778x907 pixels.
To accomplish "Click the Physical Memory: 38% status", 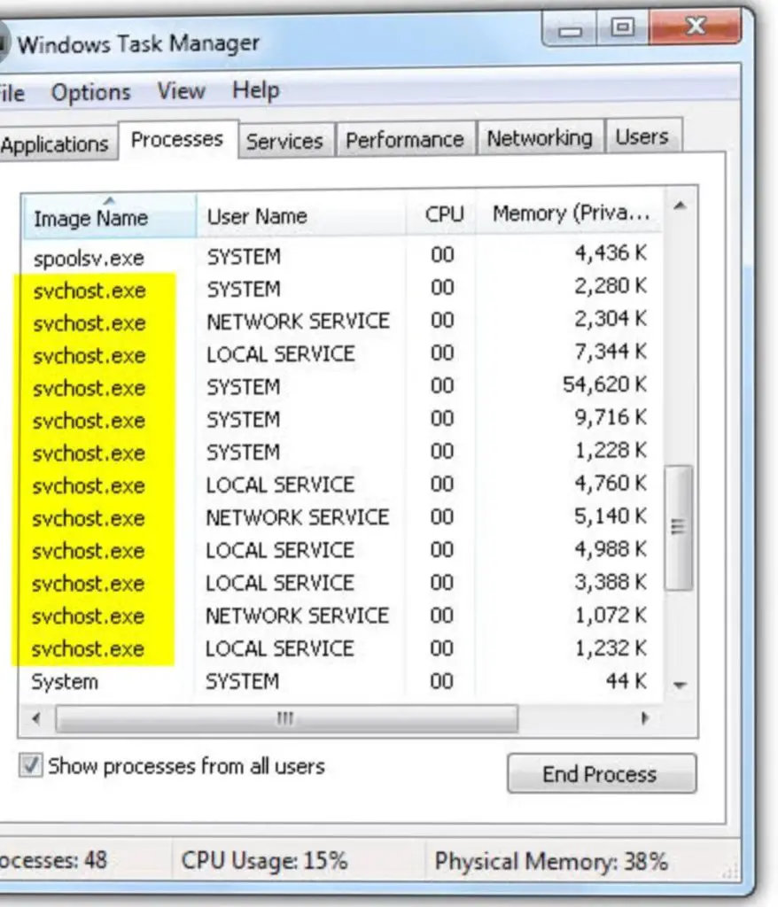I will [x=551, y=861].
